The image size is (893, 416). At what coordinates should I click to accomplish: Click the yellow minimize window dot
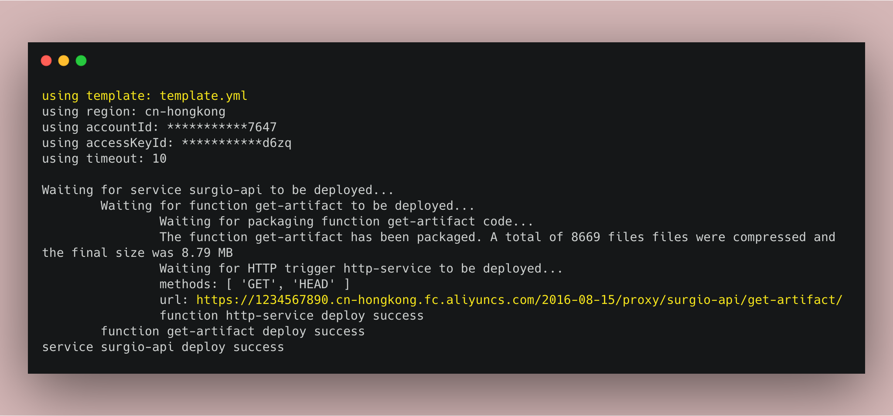point(64,61)
